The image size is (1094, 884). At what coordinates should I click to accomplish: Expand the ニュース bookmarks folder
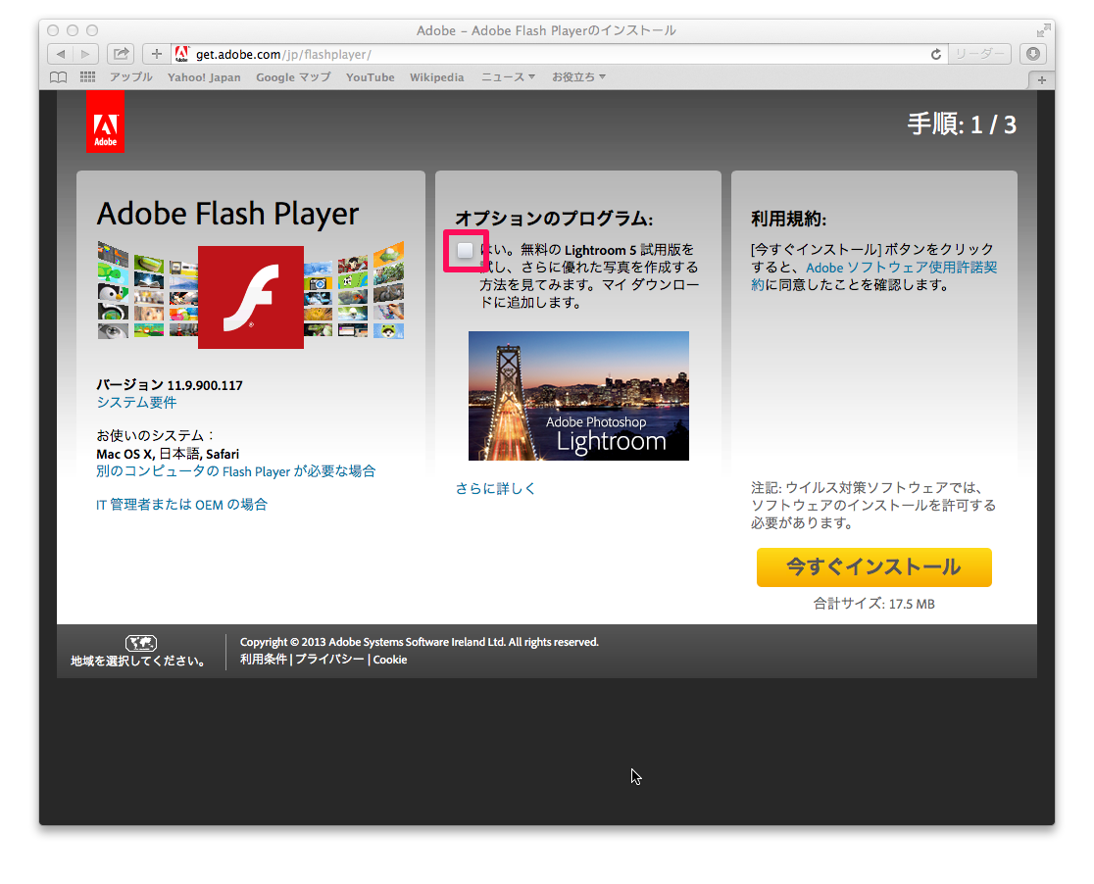coord(508,77)
